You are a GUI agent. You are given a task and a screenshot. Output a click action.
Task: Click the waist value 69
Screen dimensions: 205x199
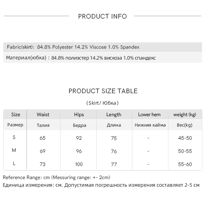point(43,151)
